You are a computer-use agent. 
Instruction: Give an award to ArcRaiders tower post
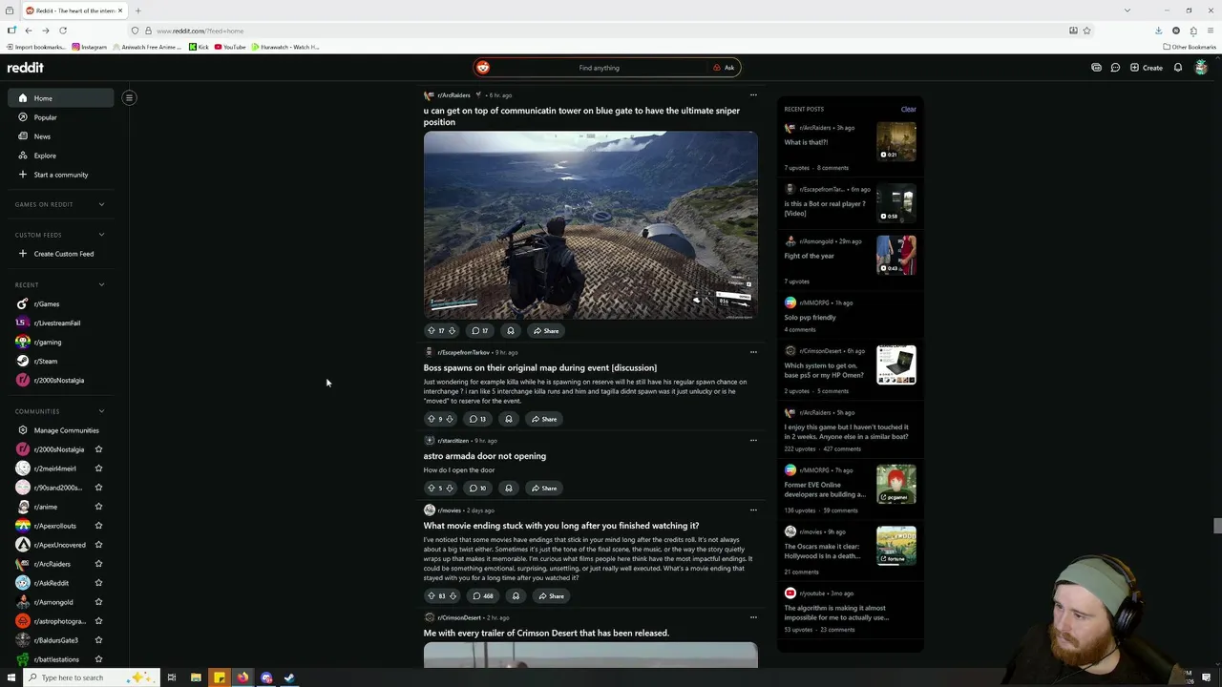pos(511,331)
